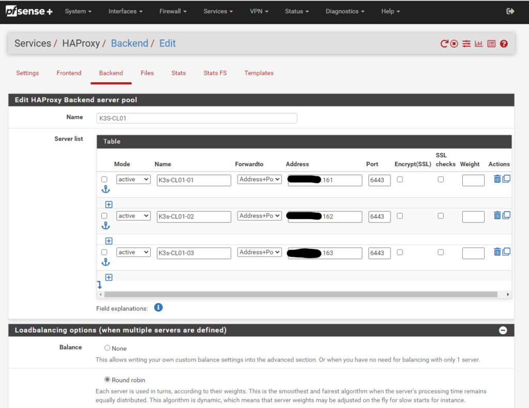The image size is (529, 408).
Task: Open the Diagnostics menu
Action: click(x=345, y=11)
